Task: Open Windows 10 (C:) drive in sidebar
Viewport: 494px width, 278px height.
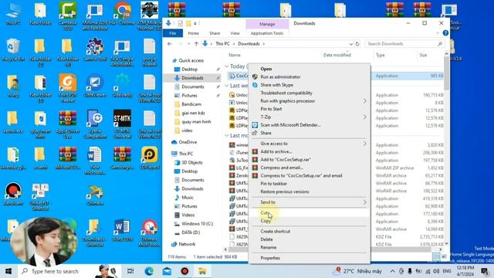Action: point(197,223)
